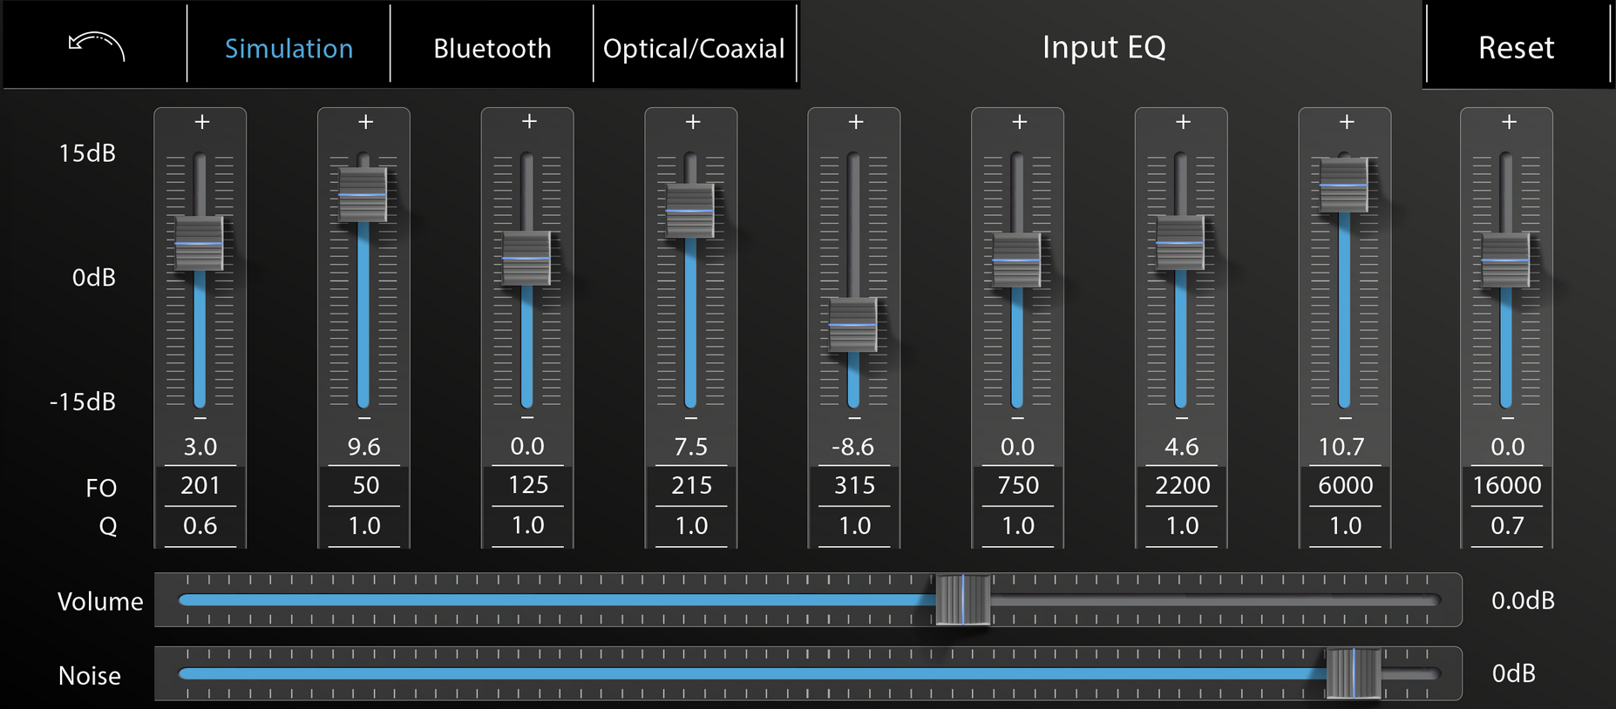Screen dimensions: 1616x709
Task: Select the 201 frequency field
Action: tap(200, 485)
